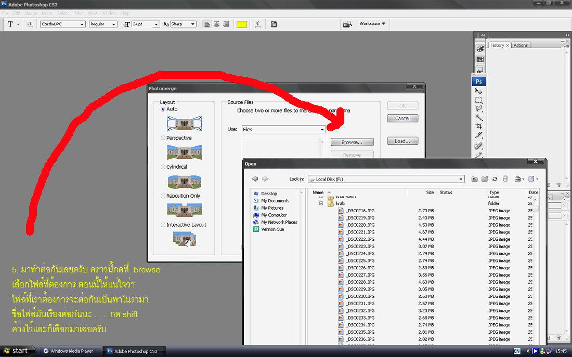This screenshot has height=357, width=572.
Task: Open the Use dropdown showing Files
Action: [x=283, y=129]
